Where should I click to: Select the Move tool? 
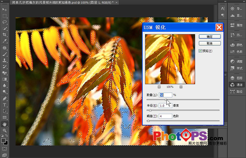coord(4,10)
